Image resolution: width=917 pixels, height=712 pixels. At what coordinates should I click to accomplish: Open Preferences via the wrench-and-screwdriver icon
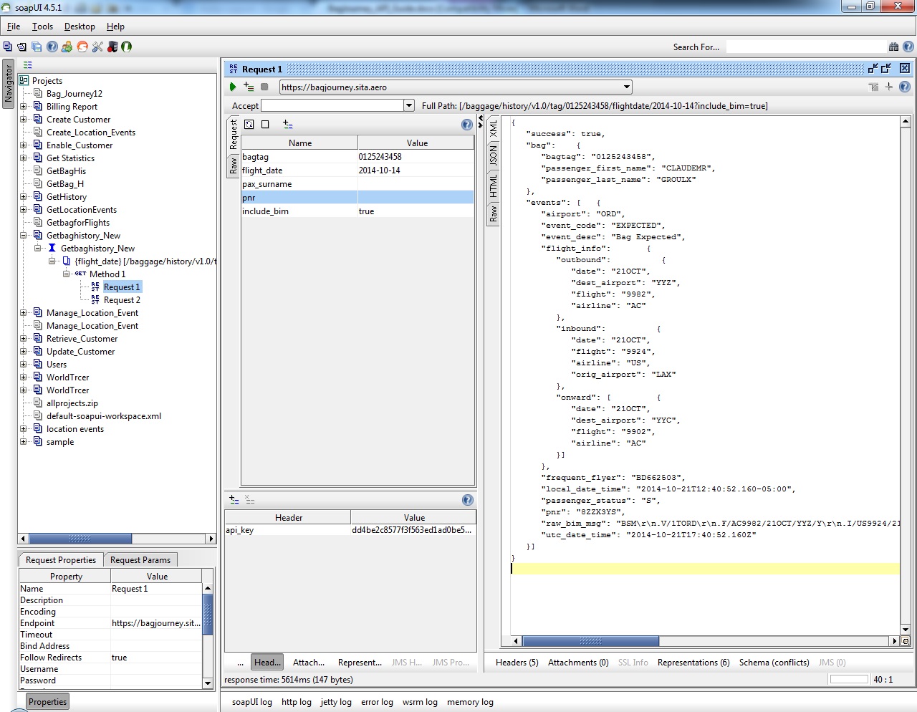(97, 47)
